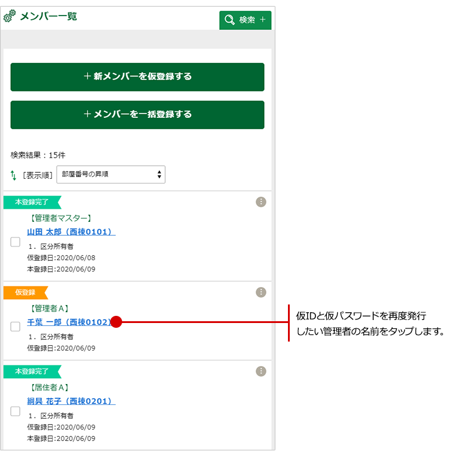Click 本登録完了 status tag above 網具 花子
449x457 pixels.
point(32,371)
